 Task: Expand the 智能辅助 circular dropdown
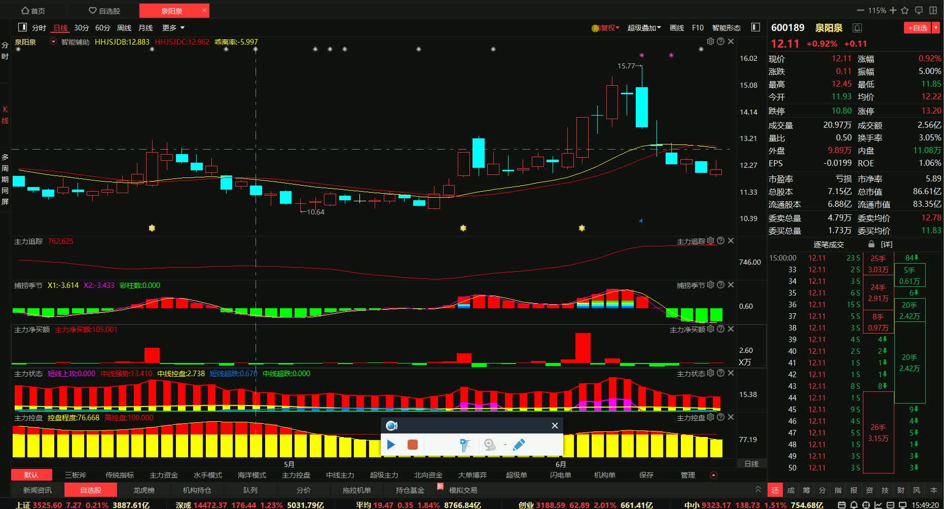point(53,42)
